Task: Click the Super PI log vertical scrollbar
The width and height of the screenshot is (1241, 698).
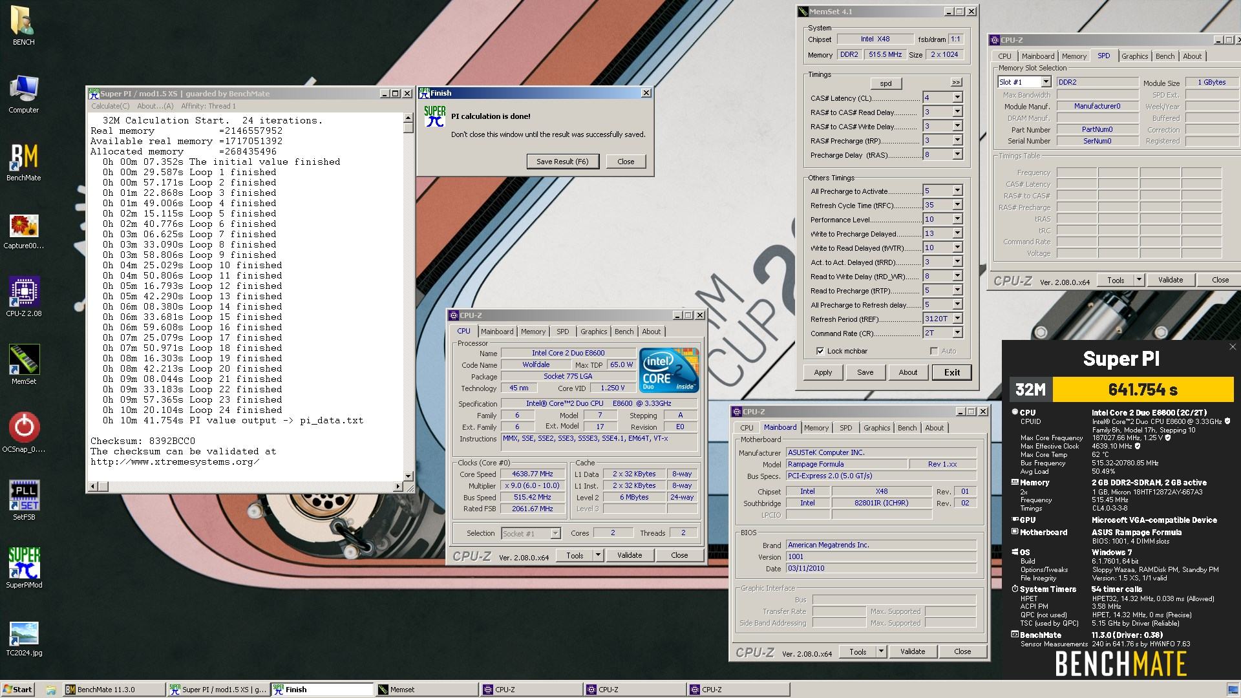Action: [x=408, y=297]
